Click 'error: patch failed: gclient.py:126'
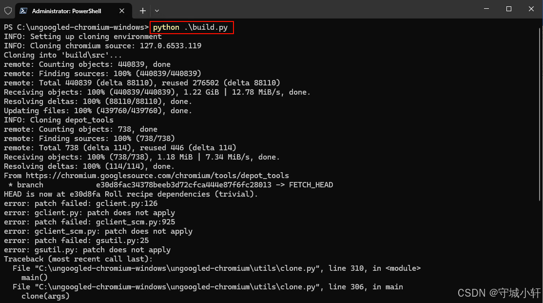This screenshot has width=543, height=303. (x=81, y=203)
